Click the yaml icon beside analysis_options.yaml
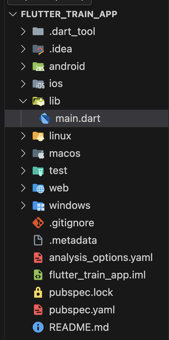169x340 pixels. tap(38, 258)
